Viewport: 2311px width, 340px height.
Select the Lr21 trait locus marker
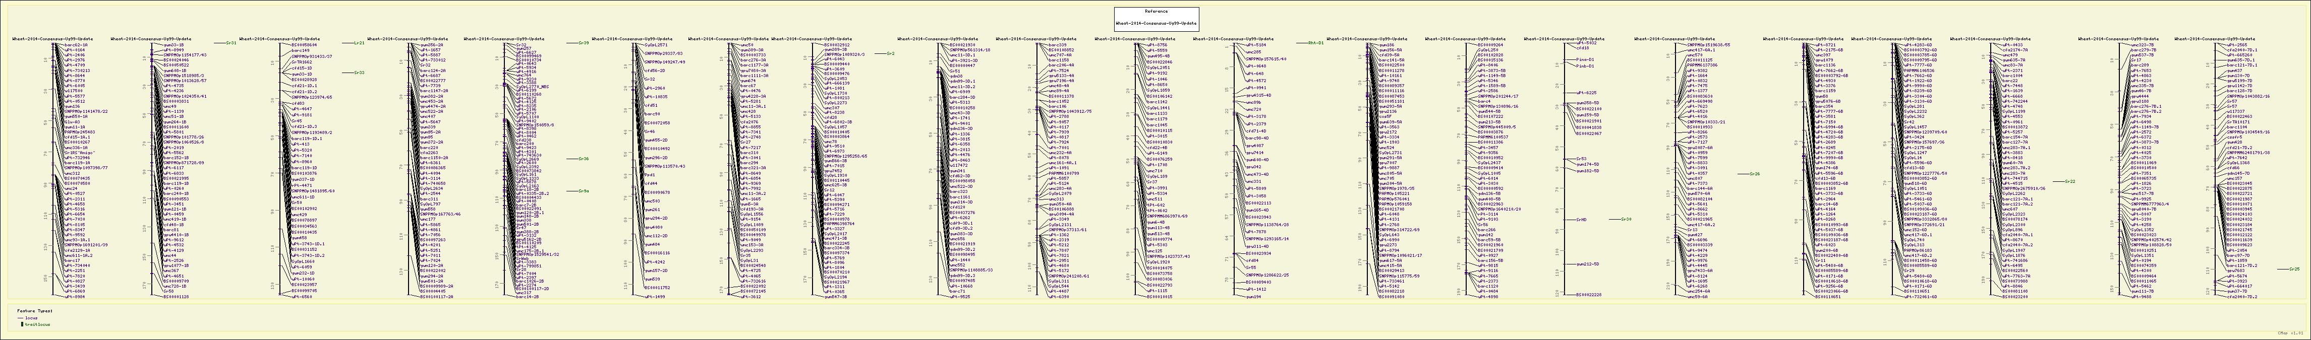[x=359, y=43]
